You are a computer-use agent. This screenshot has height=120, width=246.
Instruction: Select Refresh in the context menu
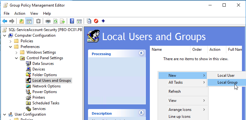tap(183, 91)
